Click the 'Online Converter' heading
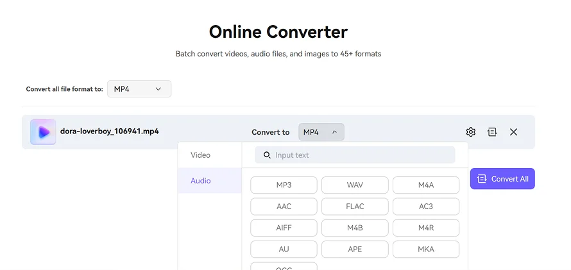Image resolution: width=571 pixels, height=270 pixels. point(278,31)
